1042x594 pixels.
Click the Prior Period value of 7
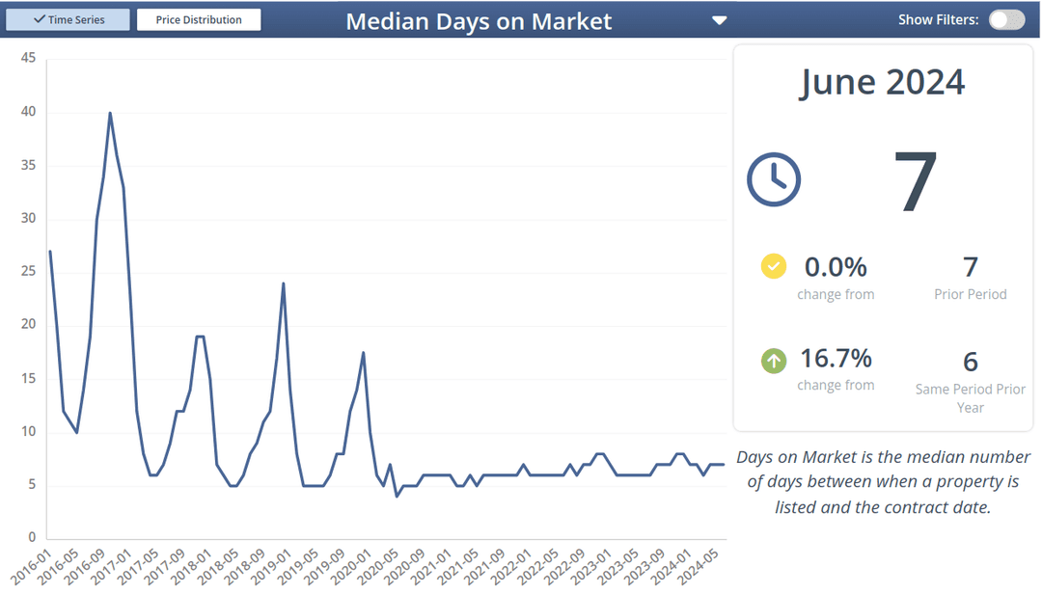pyautogui.click(x=970, y=266)
